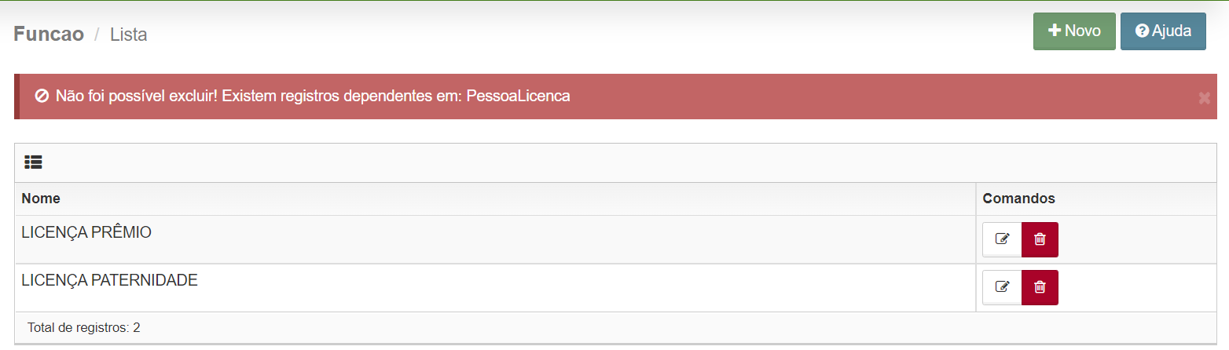Dismiss the red error alert
This screenshot has height=350, width=1229.
1204,98
